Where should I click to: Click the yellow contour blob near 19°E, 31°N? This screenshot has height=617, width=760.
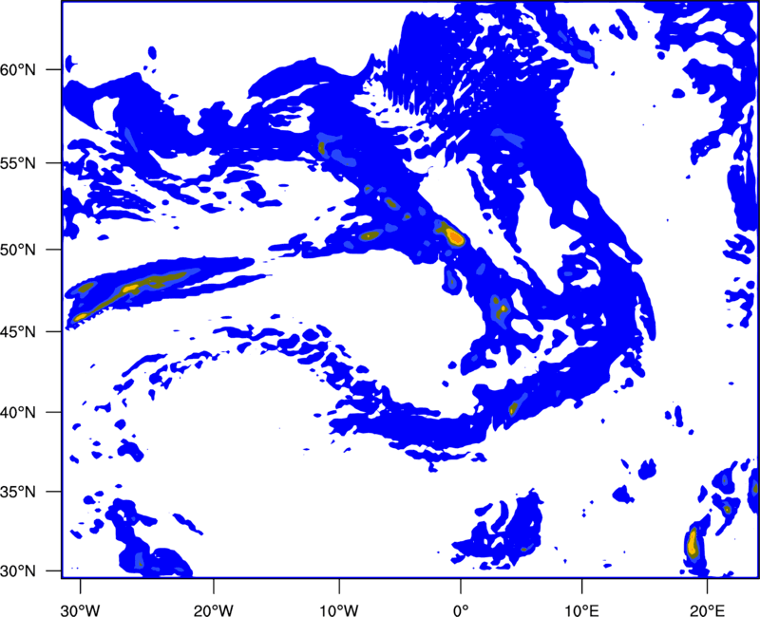coord(693,542)
